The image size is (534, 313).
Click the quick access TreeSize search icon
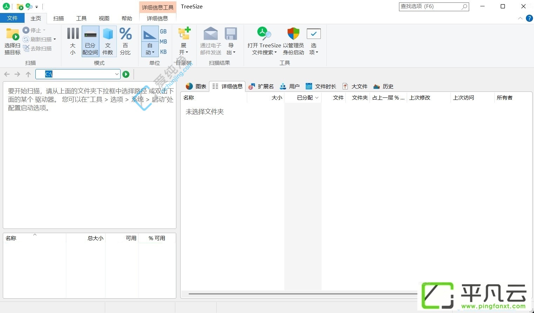click(29, 6)
